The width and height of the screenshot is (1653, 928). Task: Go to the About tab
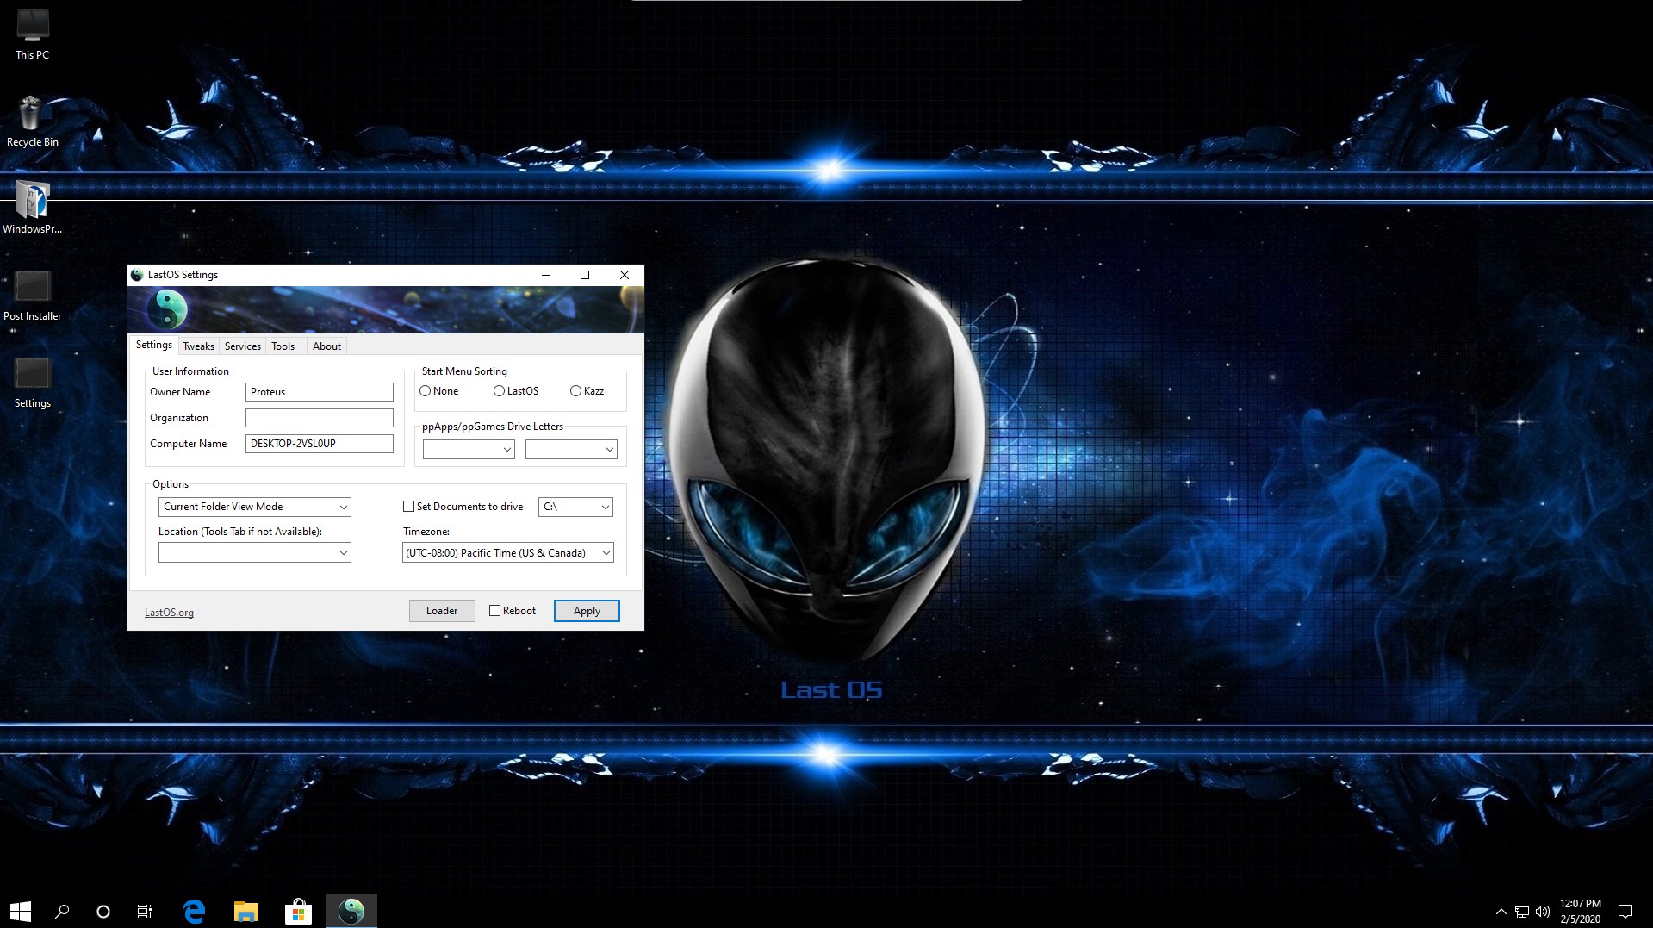point(326,346)
